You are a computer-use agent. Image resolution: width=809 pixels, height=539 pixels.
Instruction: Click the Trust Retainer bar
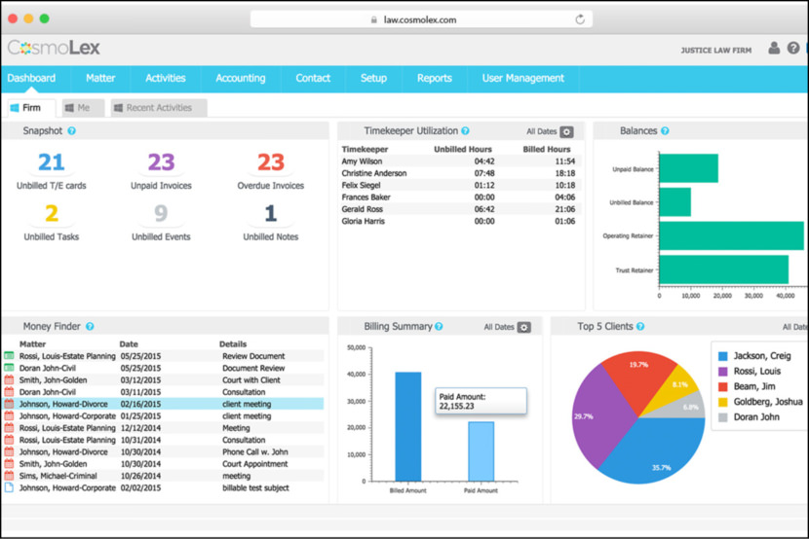point(724,269)
